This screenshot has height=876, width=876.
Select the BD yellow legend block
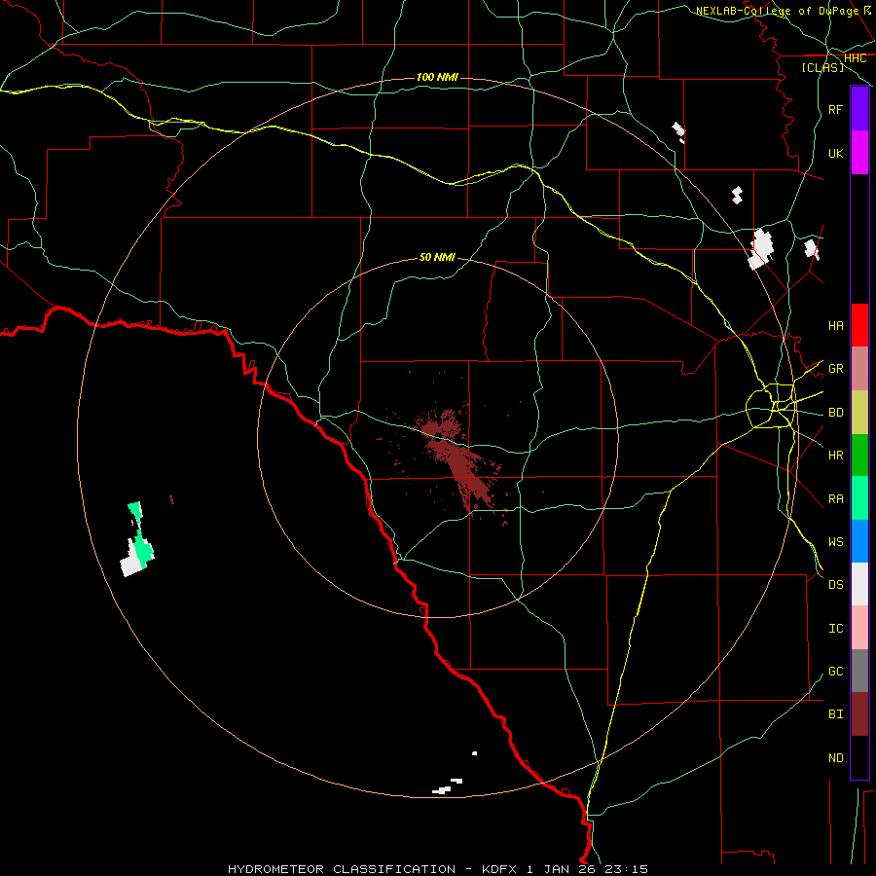[859, 413]
